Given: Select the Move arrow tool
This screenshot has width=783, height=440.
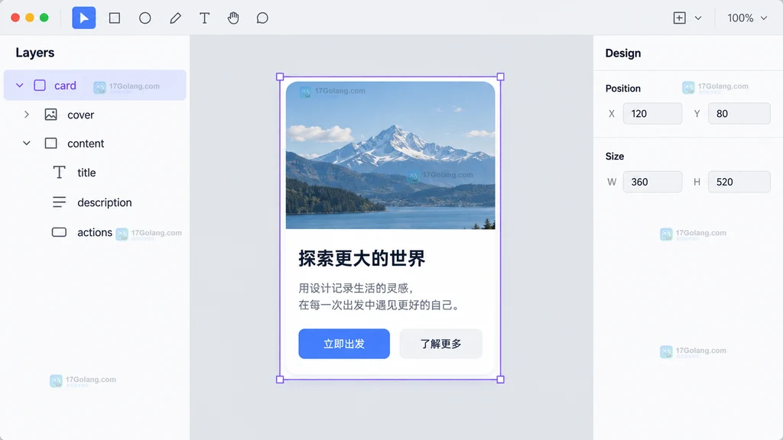Looking at the screenshot, I should [x=84, y=18].
